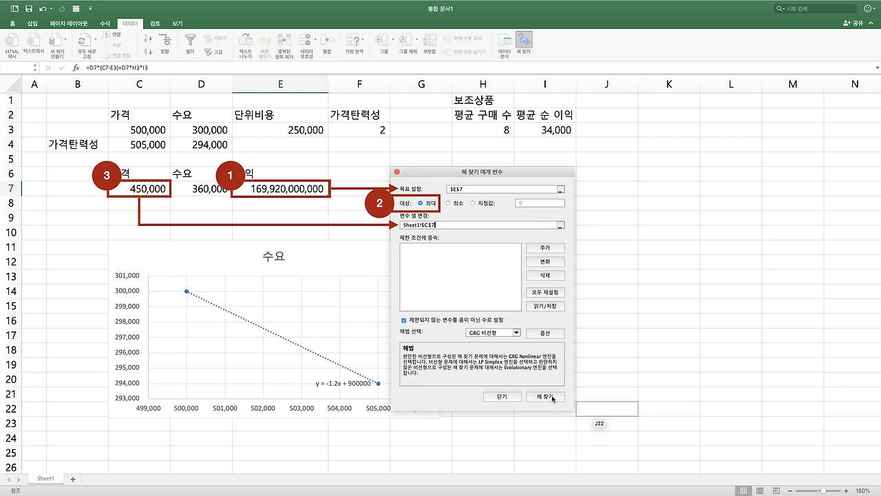Viewport: 881px width, 496px height.
Task: Open the 모두 새로 고침 dropdown arrow
Action: coord(94,41)
